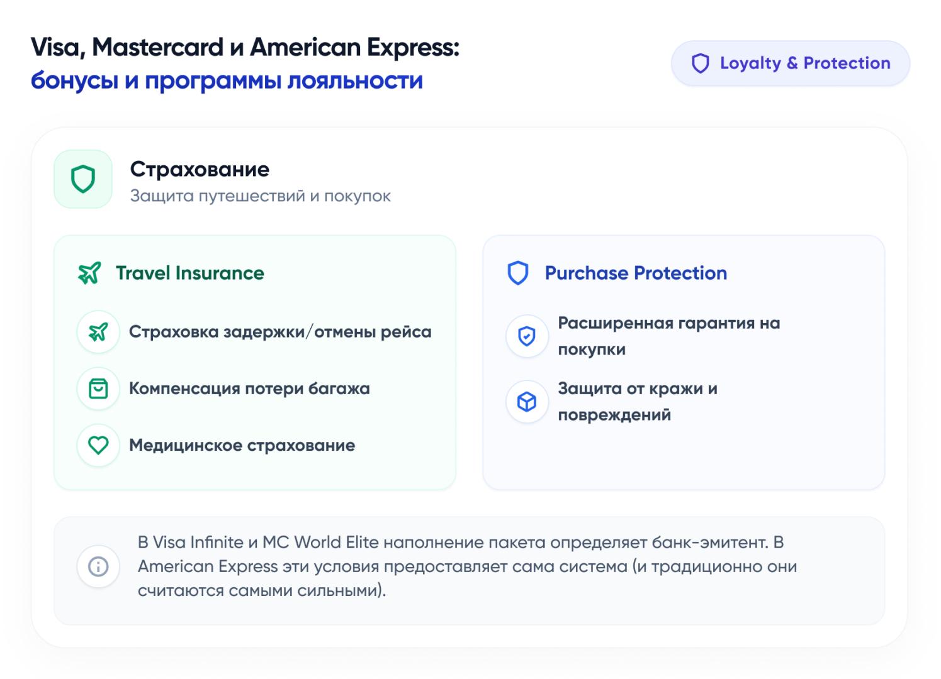Click the round airplane icon for flight delay insurance
Image resolution: width=941 pixels, height=679 pixels.
coord(98,332)
